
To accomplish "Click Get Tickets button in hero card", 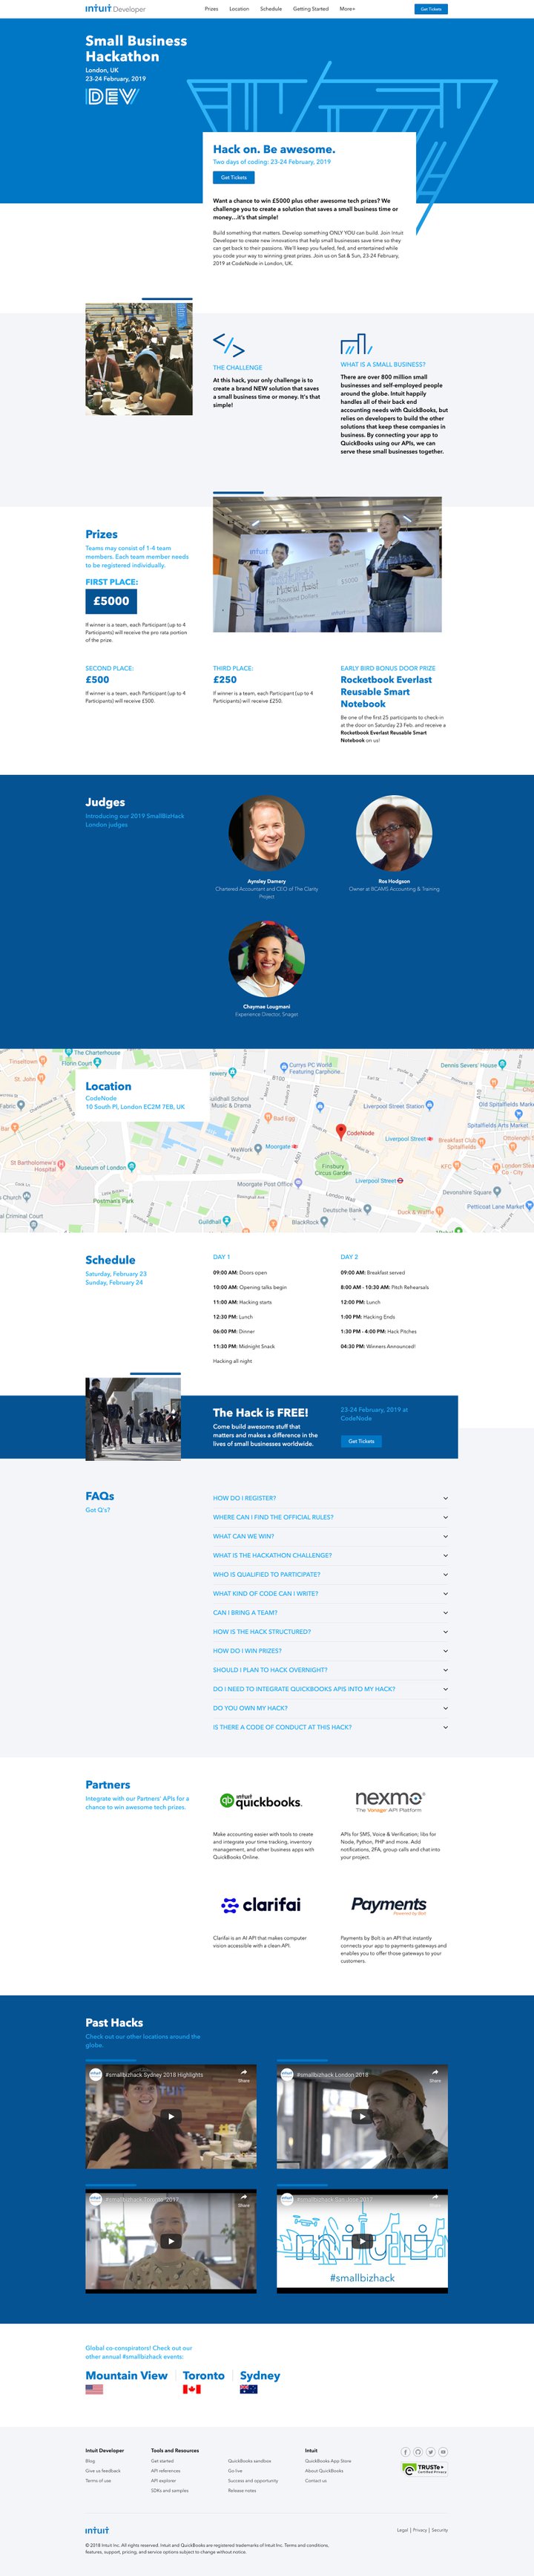I will (x=234, y=177).
